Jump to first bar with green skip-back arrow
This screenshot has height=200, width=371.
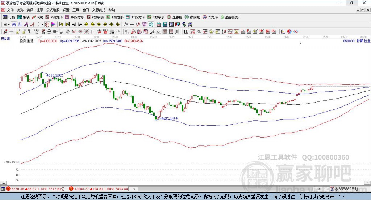[61, 24]
